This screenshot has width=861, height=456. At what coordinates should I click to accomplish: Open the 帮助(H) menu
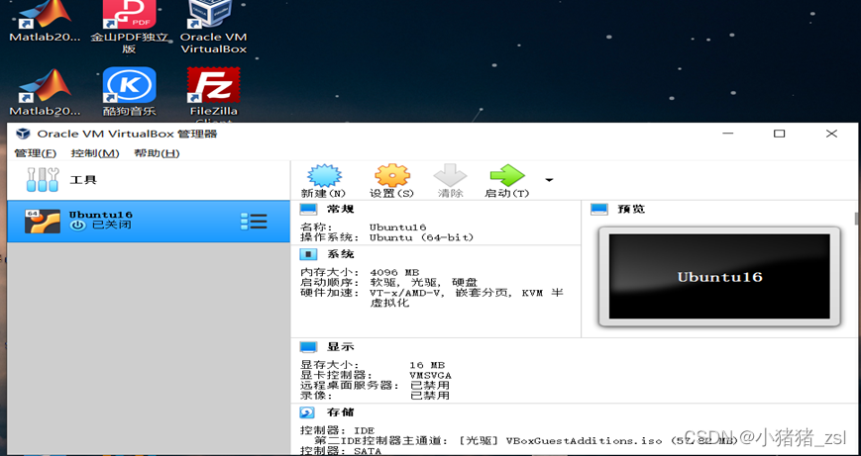157,153
